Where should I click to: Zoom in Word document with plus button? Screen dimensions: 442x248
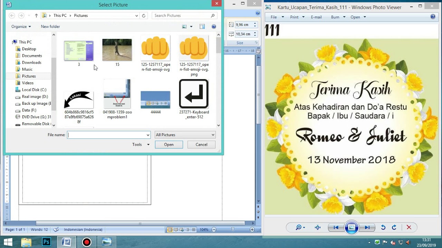(x=252, y=230)
